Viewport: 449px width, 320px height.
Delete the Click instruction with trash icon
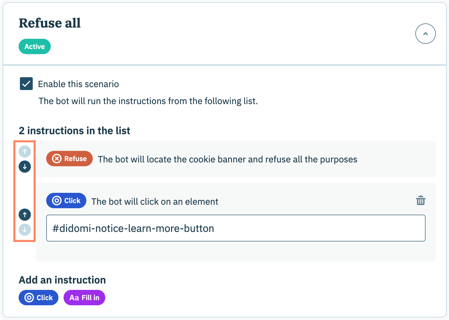click(x=420, y=201)
